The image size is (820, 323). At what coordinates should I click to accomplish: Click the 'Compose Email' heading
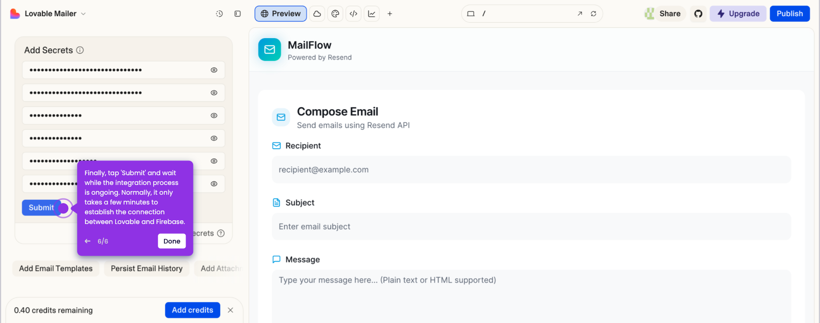[x=338, y=112]
